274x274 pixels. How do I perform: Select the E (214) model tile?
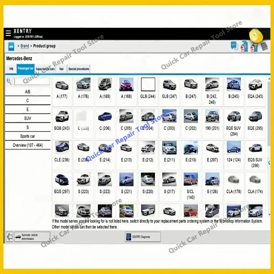(x=105, y=155)
